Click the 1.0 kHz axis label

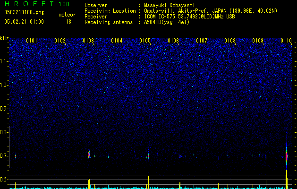(4, 85)
